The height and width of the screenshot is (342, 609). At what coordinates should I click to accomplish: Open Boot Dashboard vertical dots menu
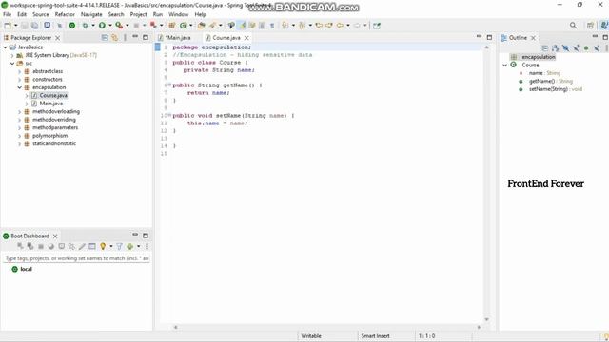(x=147, y=247)
